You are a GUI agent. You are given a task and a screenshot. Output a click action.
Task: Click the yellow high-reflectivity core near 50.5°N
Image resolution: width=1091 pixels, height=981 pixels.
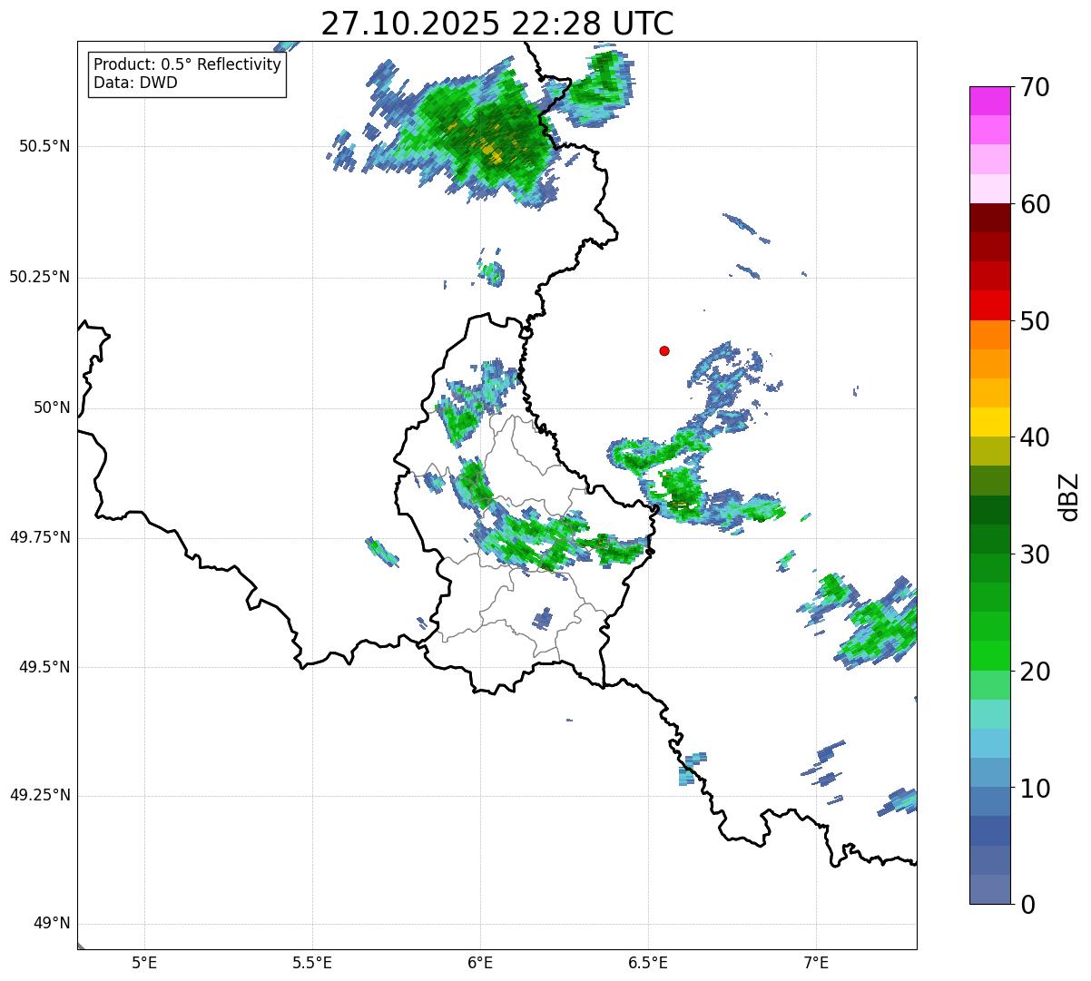(x=491, y=152)
